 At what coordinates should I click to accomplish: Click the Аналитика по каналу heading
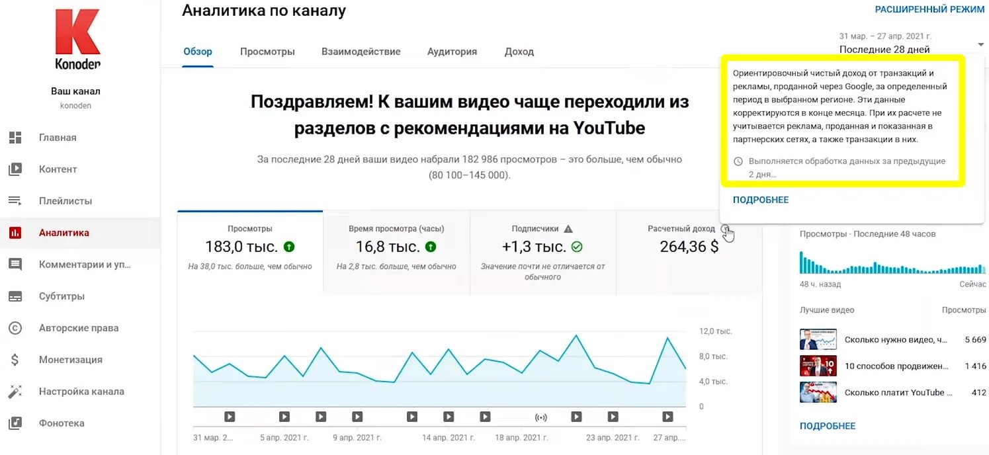pyautogui.click(x=264, y=11)
